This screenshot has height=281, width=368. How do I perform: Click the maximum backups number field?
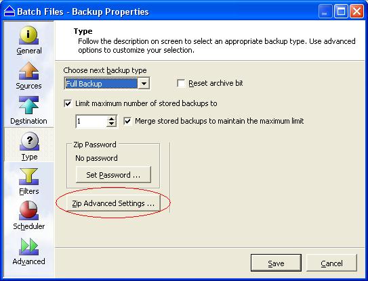coord(91,121)
